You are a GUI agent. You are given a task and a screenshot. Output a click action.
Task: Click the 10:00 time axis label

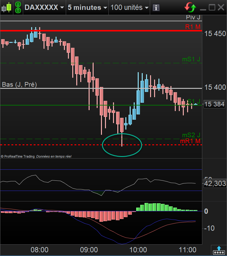138,250
